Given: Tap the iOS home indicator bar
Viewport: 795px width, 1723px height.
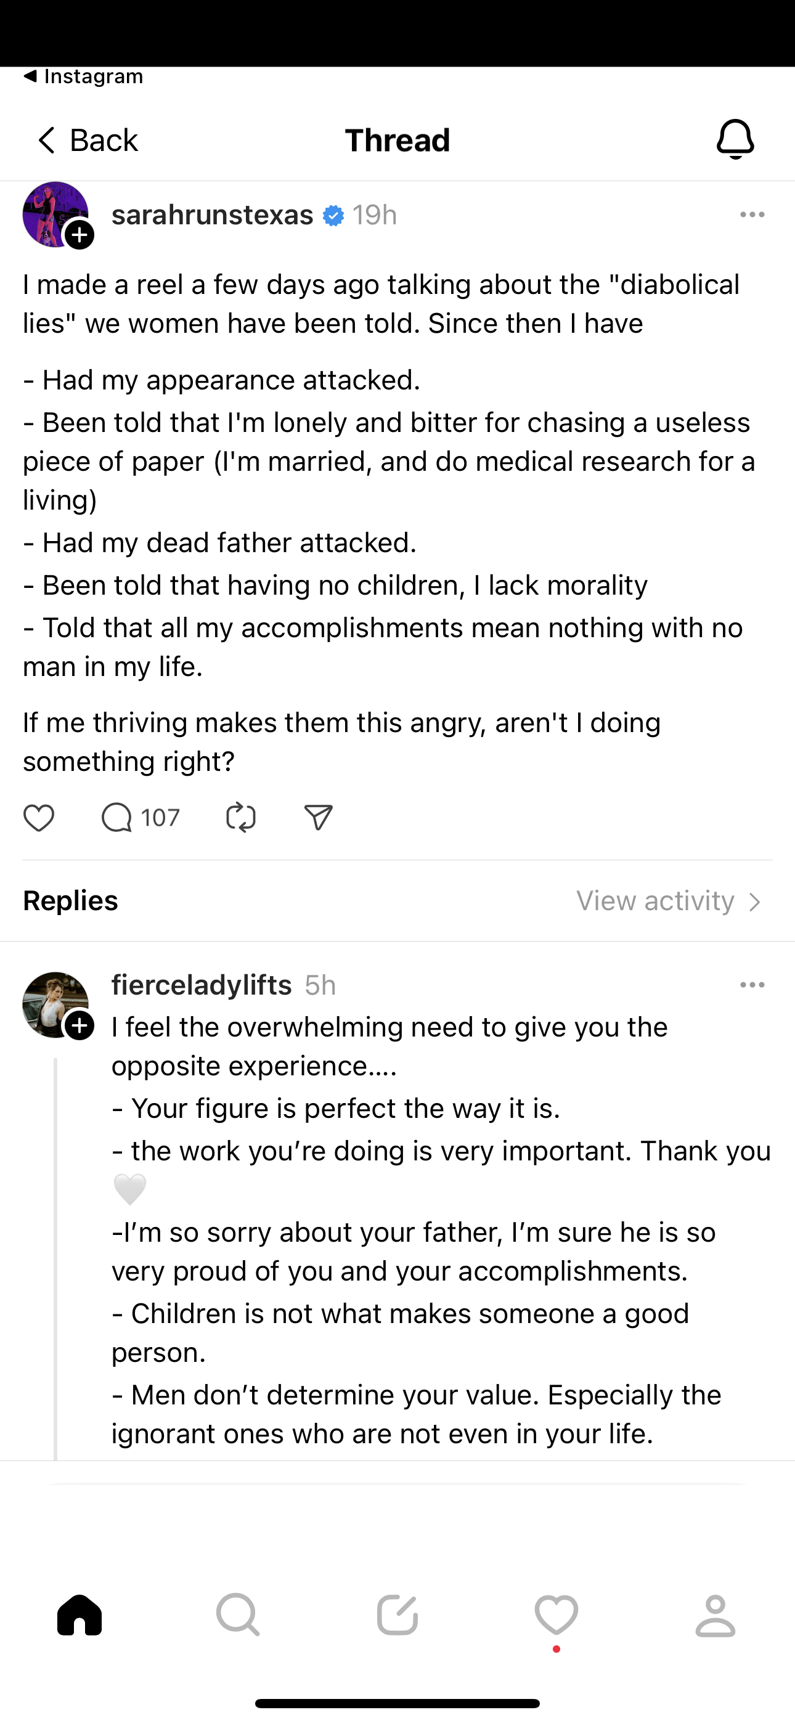Looking at the screenshot, I should 397,1703.
